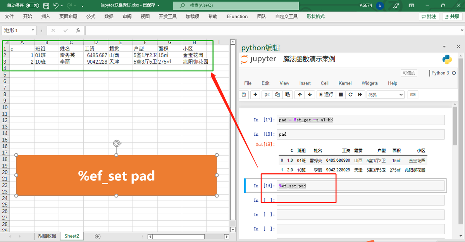
Task: Expand the Name Box dropdown arrow
Action: point(33,30)
